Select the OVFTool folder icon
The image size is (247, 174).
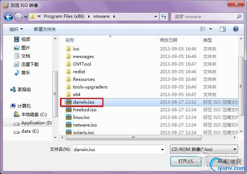(x=68, y=64)
